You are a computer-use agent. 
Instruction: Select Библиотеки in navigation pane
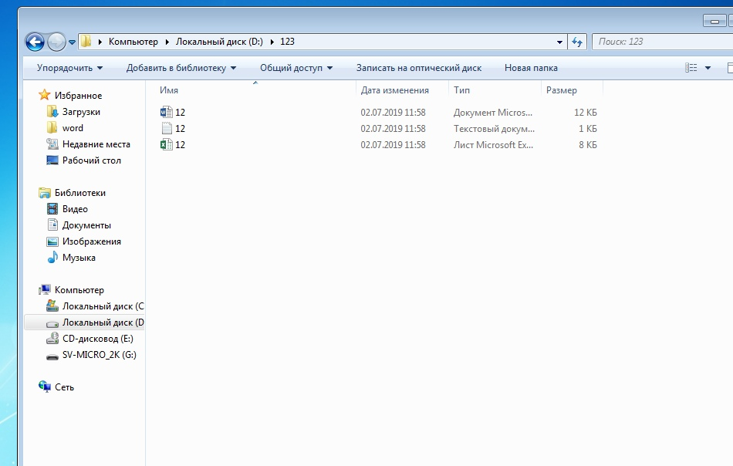pyautogui.click(x=80, y=193)
